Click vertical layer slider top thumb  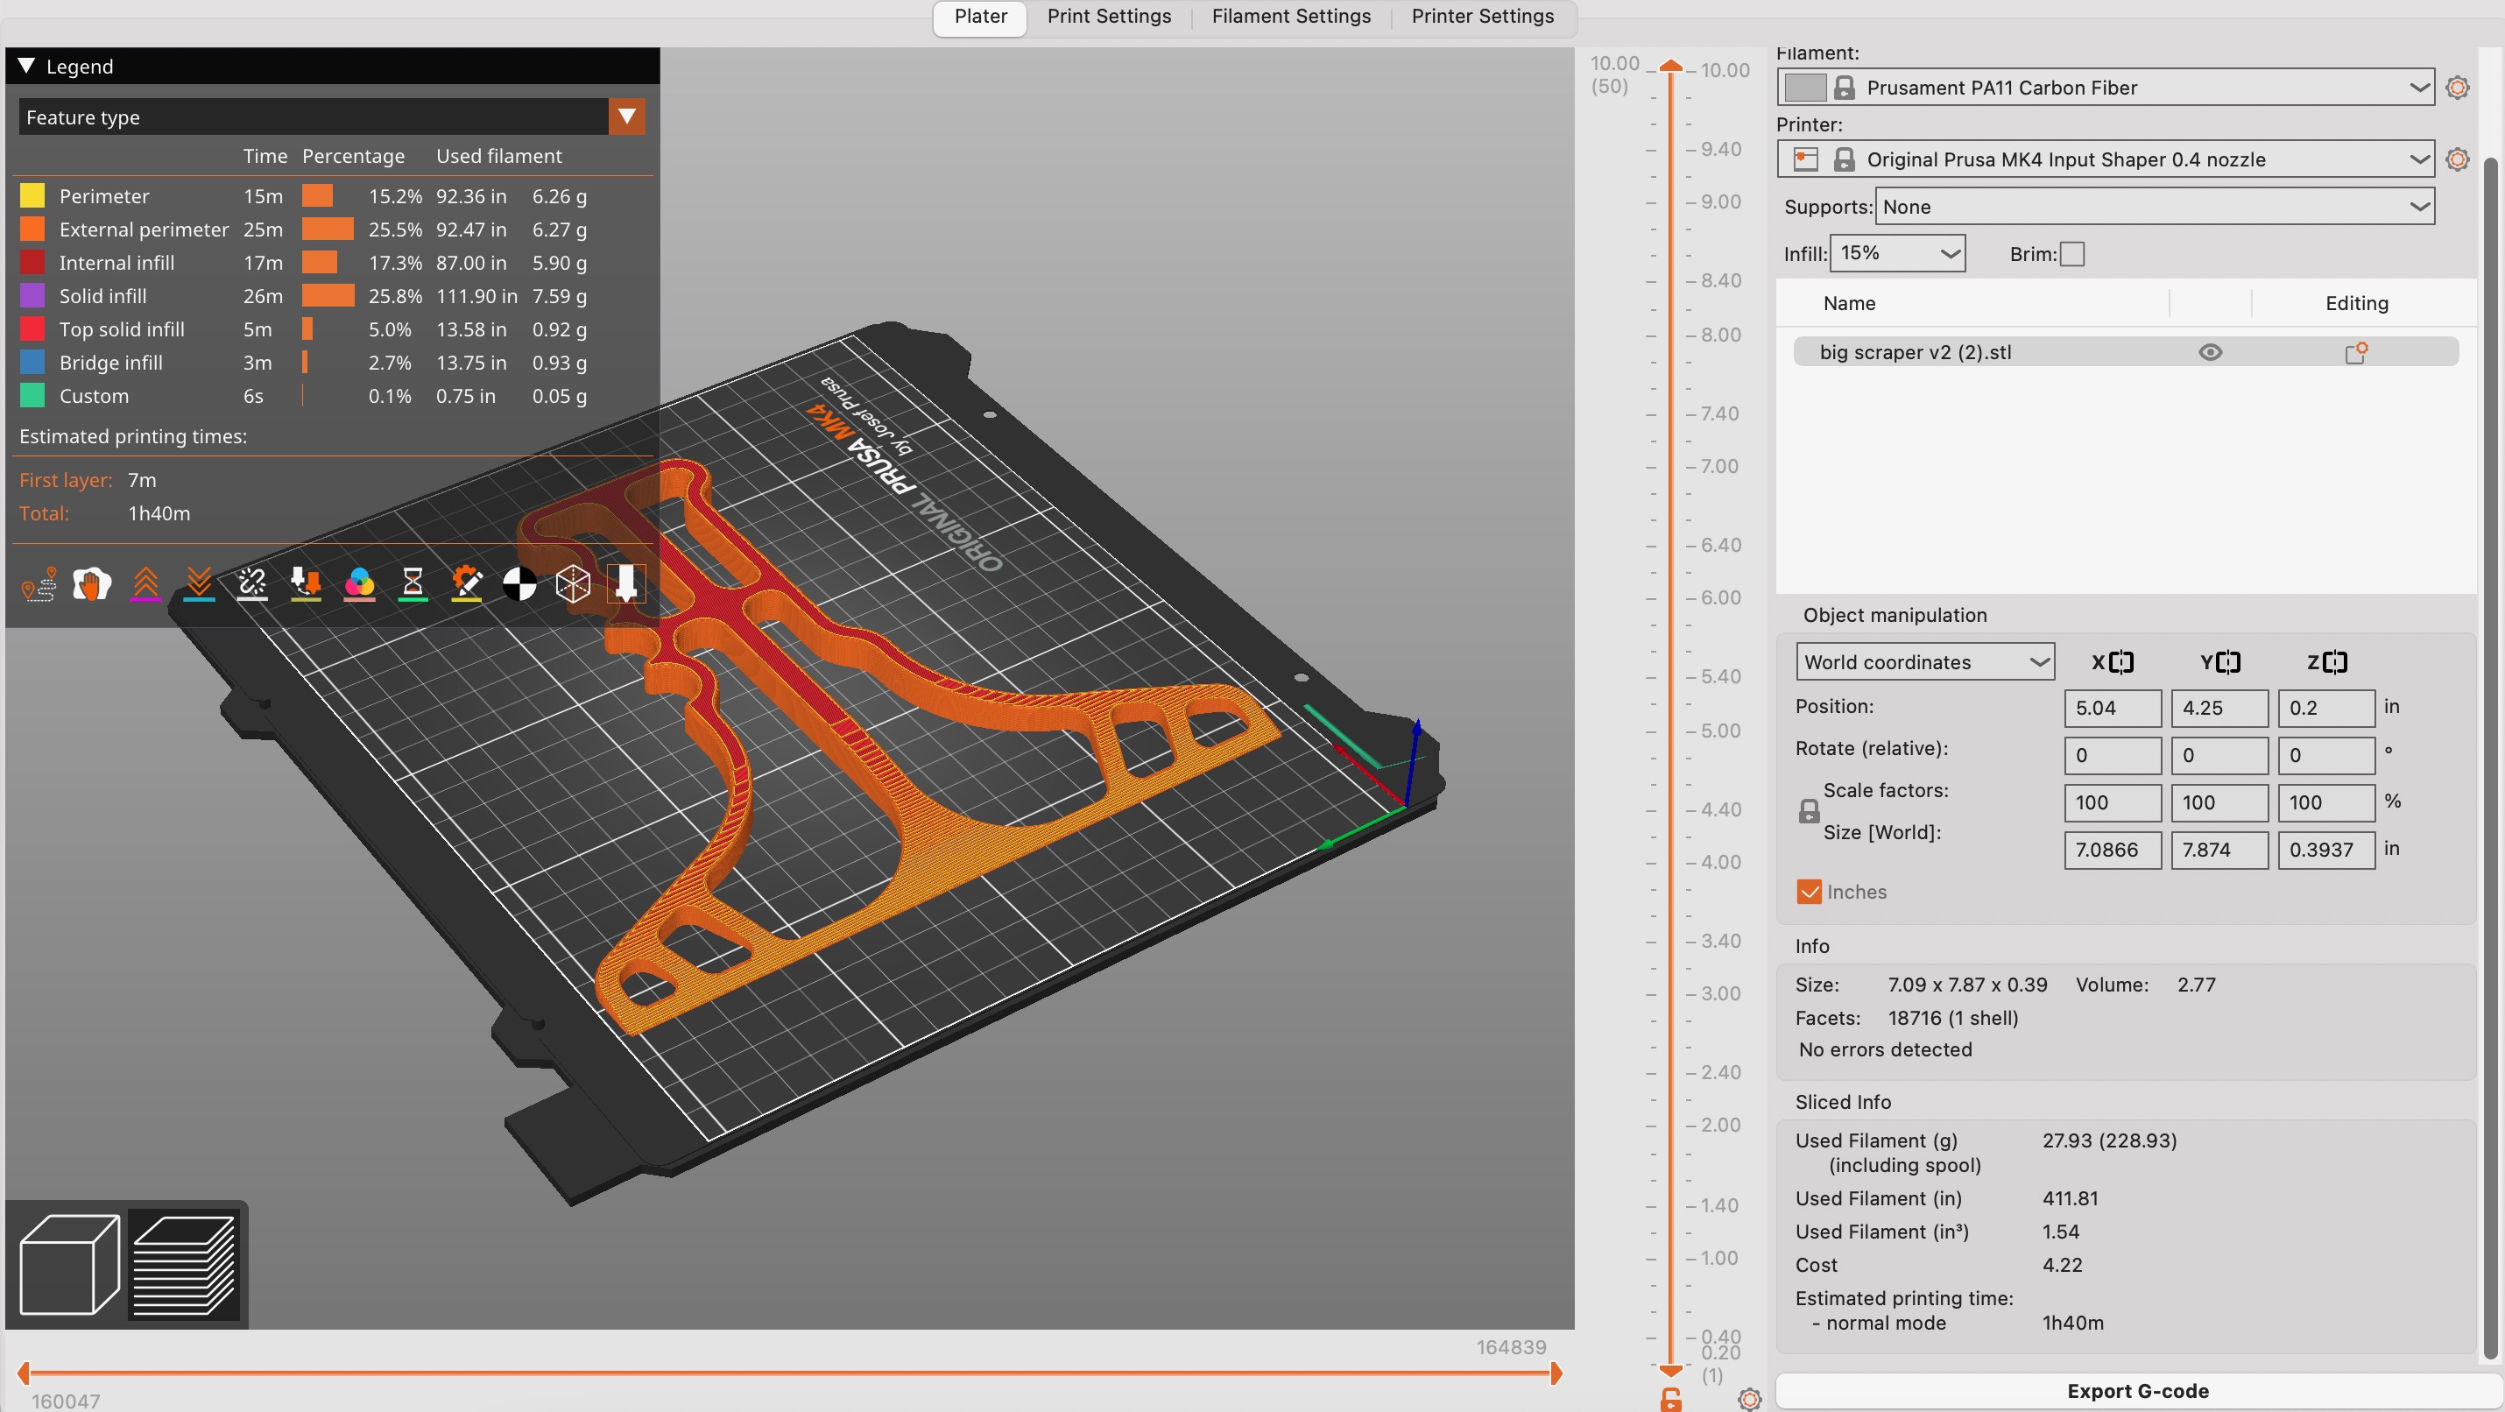[x=1670, y=66]
